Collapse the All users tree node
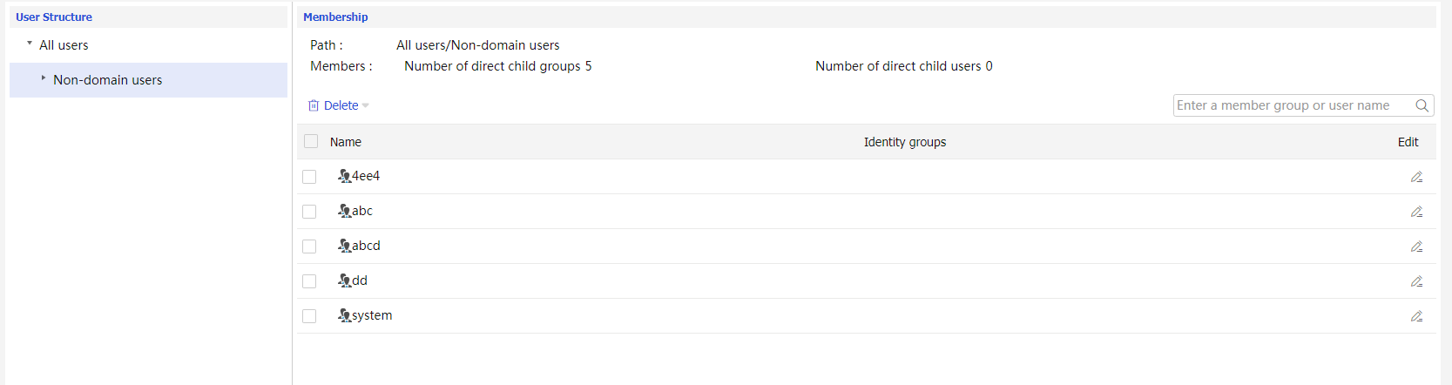The width and height of the screenshot is (1452, 385). click(x=30, y=44)
